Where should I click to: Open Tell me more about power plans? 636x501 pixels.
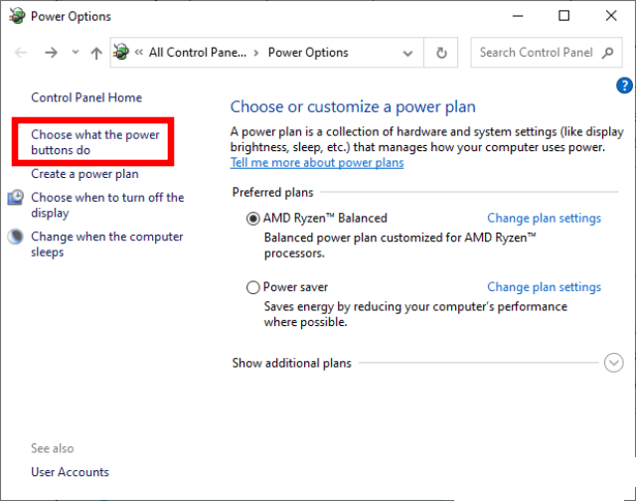pyautogui.click(x=317, y=163)
